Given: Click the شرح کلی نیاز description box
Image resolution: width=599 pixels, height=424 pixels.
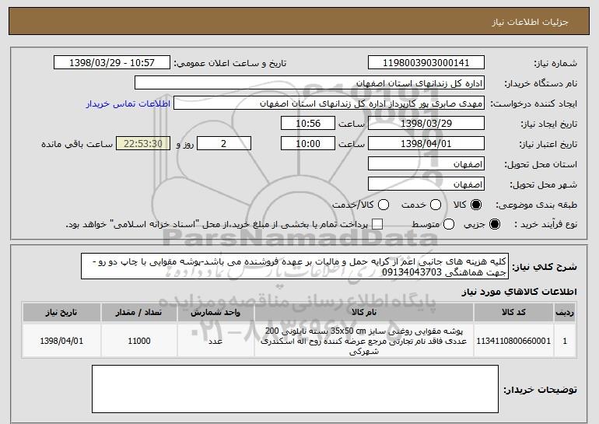Looking at the screenshot, I should click(295, 266).
